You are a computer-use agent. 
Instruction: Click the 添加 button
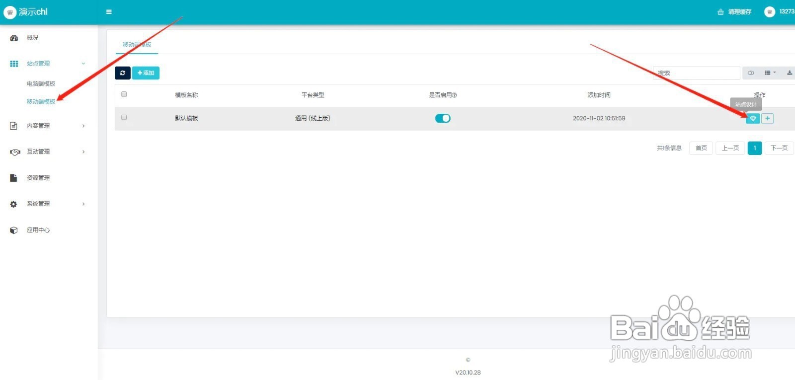(x=146, y=73)
